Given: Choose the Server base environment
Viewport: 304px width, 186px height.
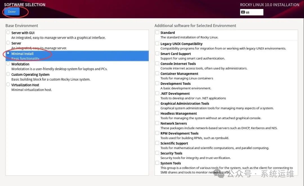Looking at the screenshot, I should (x=8, y=43).
